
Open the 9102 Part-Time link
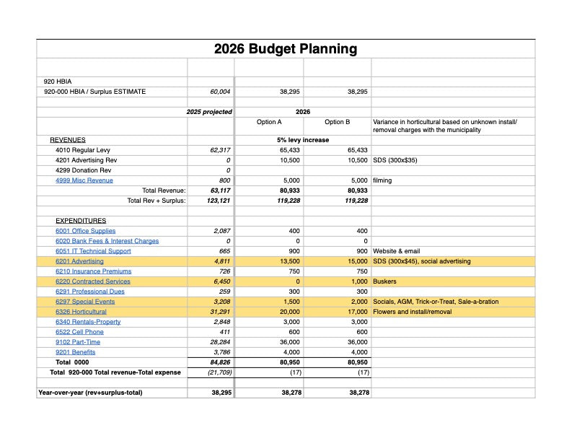[x=78, y=342]
